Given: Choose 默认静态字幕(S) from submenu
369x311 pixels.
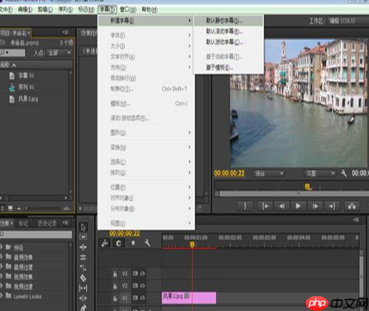Looking at the screenshot, I should click(x=229, y=20).
